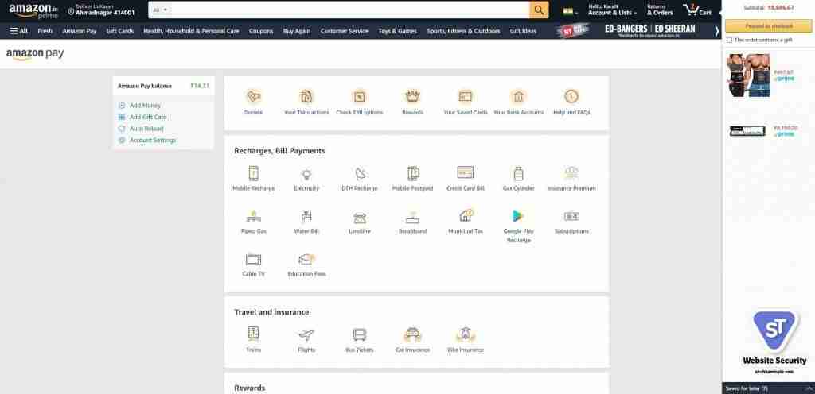
Task: Open Sports, Fitness & Outdoors nav item
Action: [x=463, y=31]
